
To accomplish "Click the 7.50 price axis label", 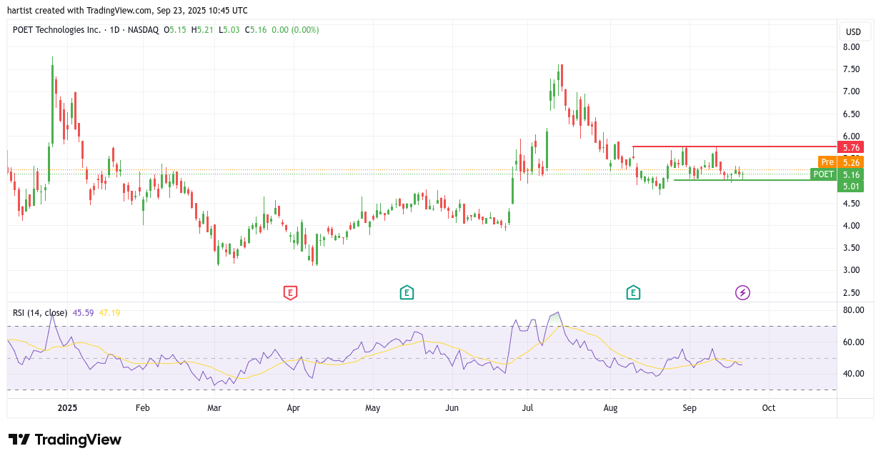I will click(851, 69).
